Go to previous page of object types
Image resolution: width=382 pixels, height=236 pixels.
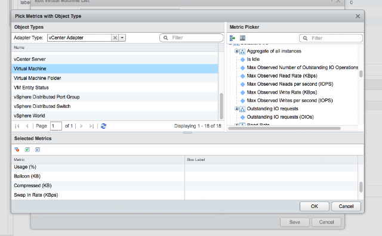coord(27,126)
